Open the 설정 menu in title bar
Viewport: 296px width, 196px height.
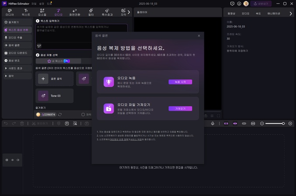point(41,4)
